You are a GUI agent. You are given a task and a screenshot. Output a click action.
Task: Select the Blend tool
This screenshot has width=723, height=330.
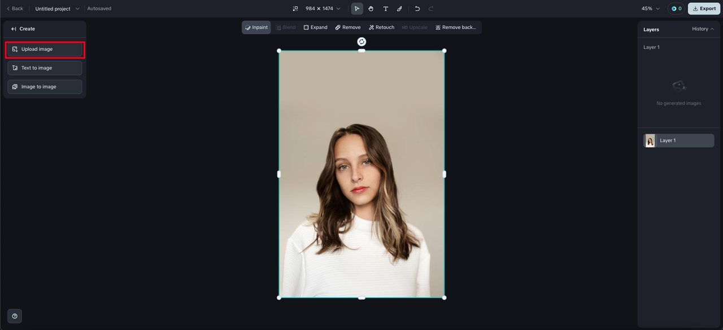point(286,27)
